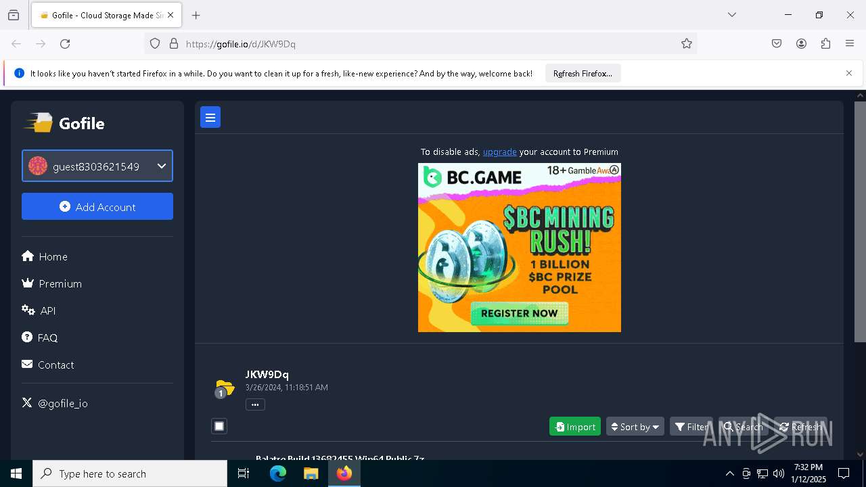Open a new browser tab
The height and width of the screenshot is (487, 866).
point(196,15)
